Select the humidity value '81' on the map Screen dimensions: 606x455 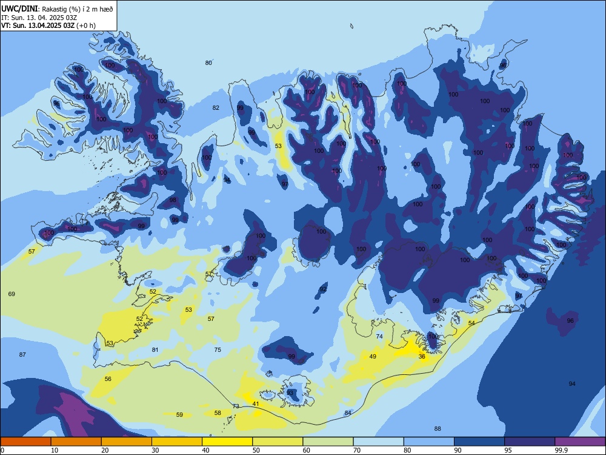point(155,350)
